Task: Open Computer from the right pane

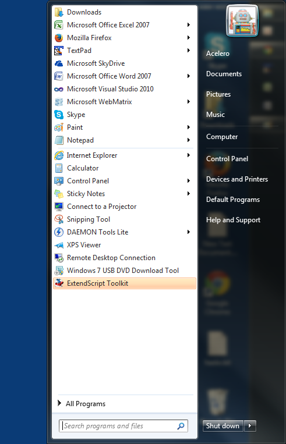Action: click(222, 137)
